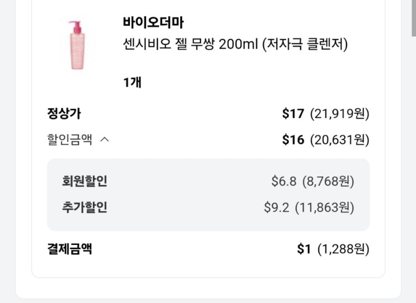
Task: Select the $9.2 additional discount value
Action: 277,207
